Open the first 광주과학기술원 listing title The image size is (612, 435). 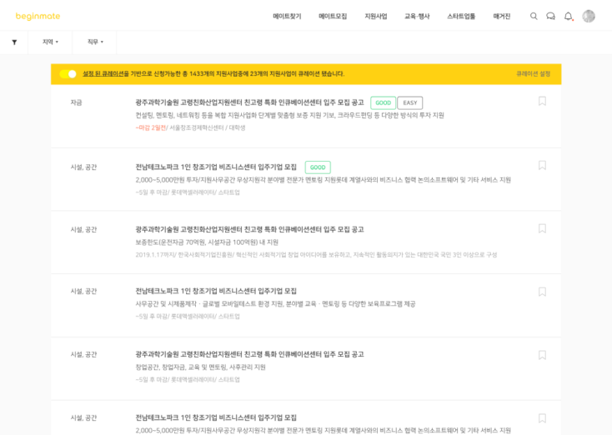(x=249, y=102)
